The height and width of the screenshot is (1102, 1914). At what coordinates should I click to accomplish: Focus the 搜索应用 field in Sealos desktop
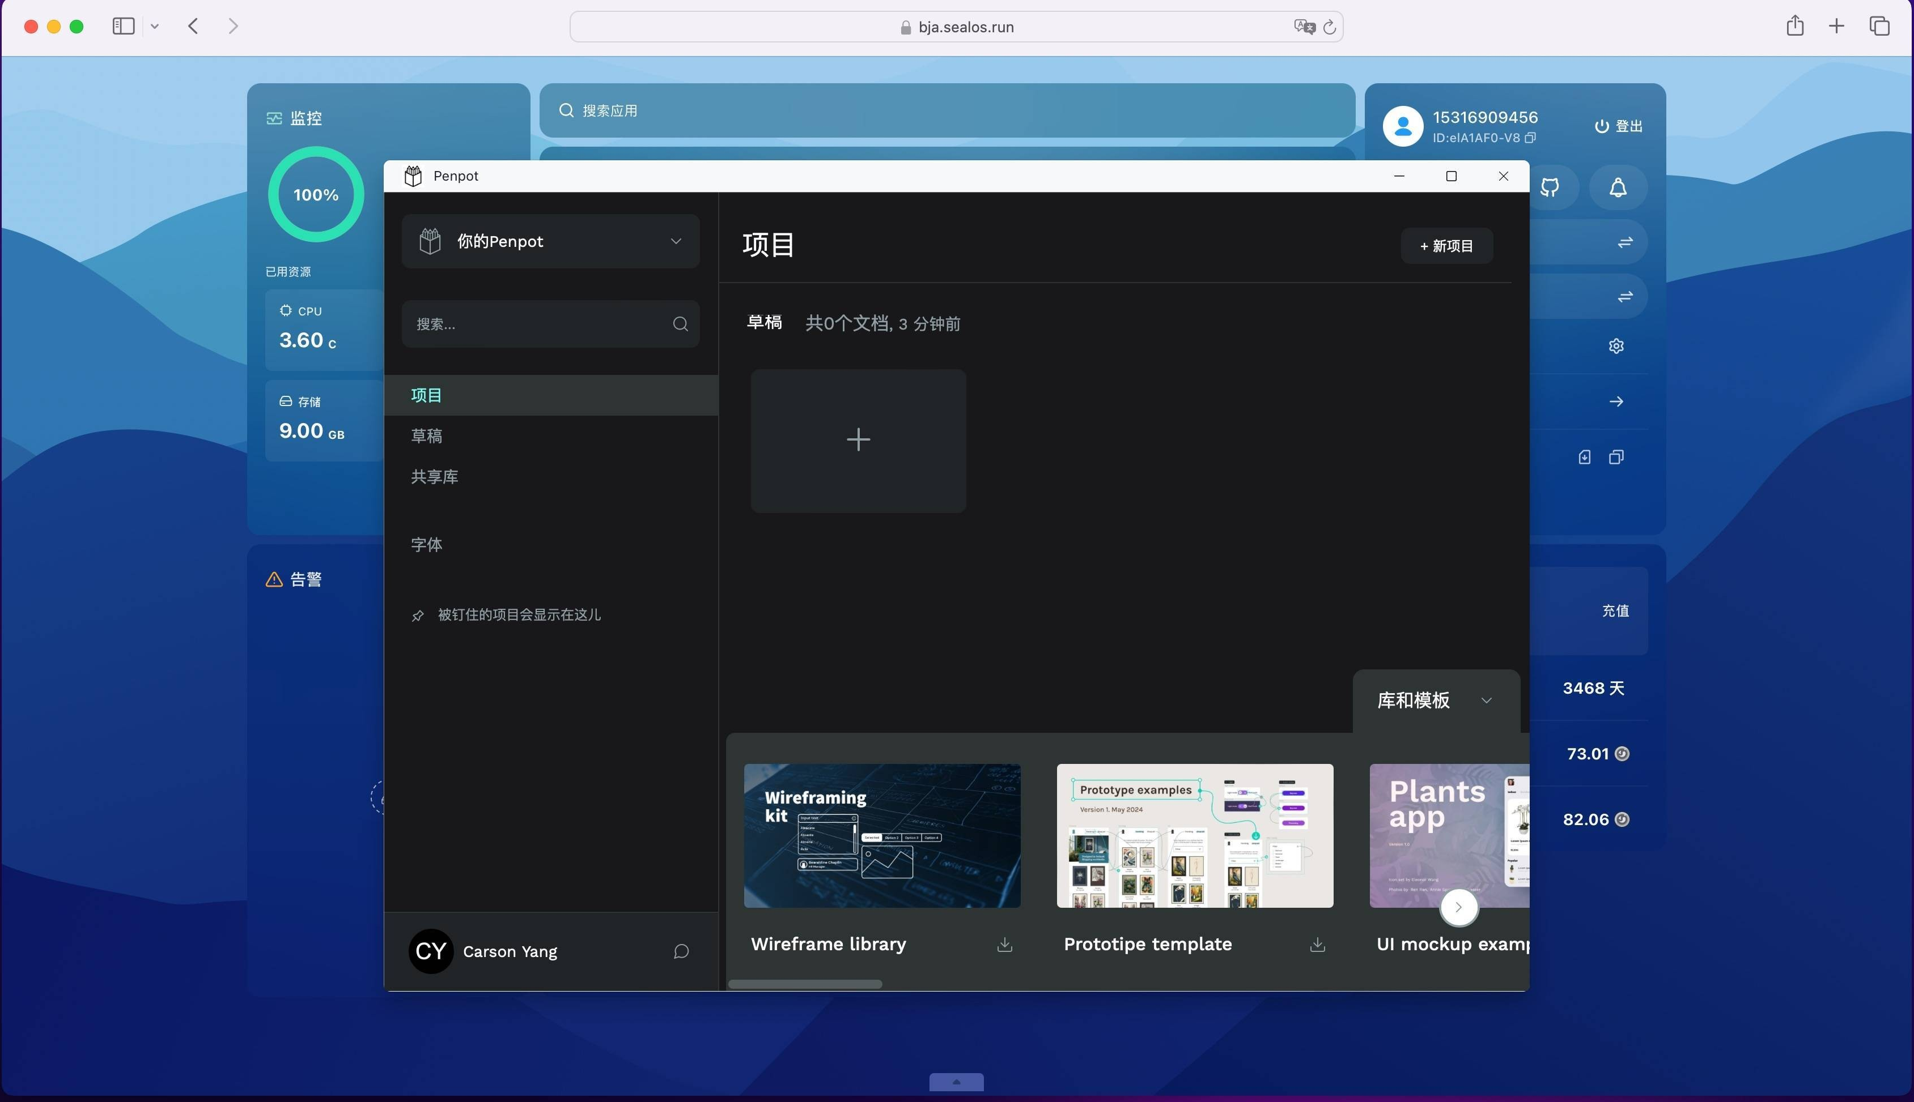point(947,110)
